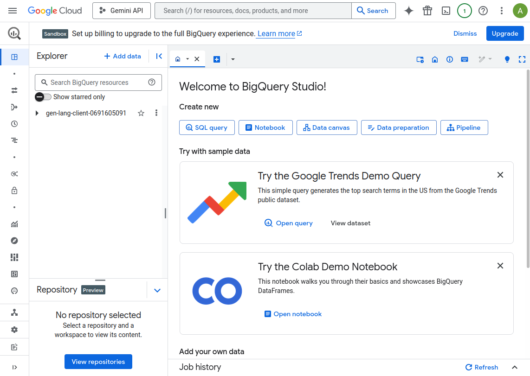
Task: Click the Upgrade button
Action: 504,33
